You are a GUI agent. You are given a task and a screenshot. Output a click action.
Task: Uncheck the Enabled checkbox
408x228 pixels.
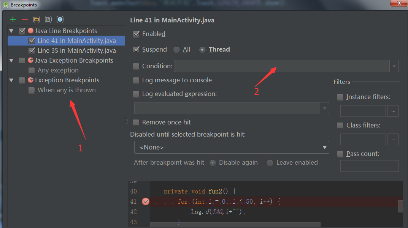[136, 34]
